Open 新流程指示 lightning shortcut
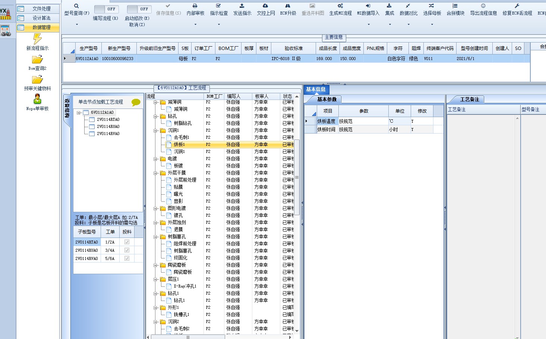The height and width of the screenshot is (339, 546). pos(37,42)
